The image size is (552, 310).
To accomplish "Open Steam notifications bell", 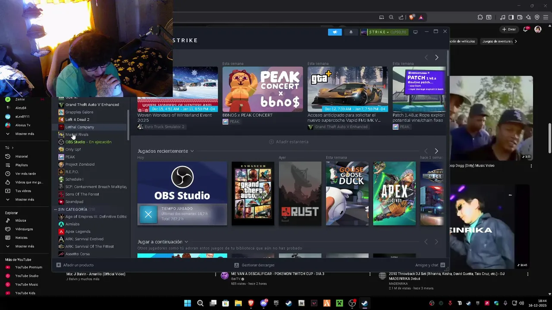I will (351, 32).
